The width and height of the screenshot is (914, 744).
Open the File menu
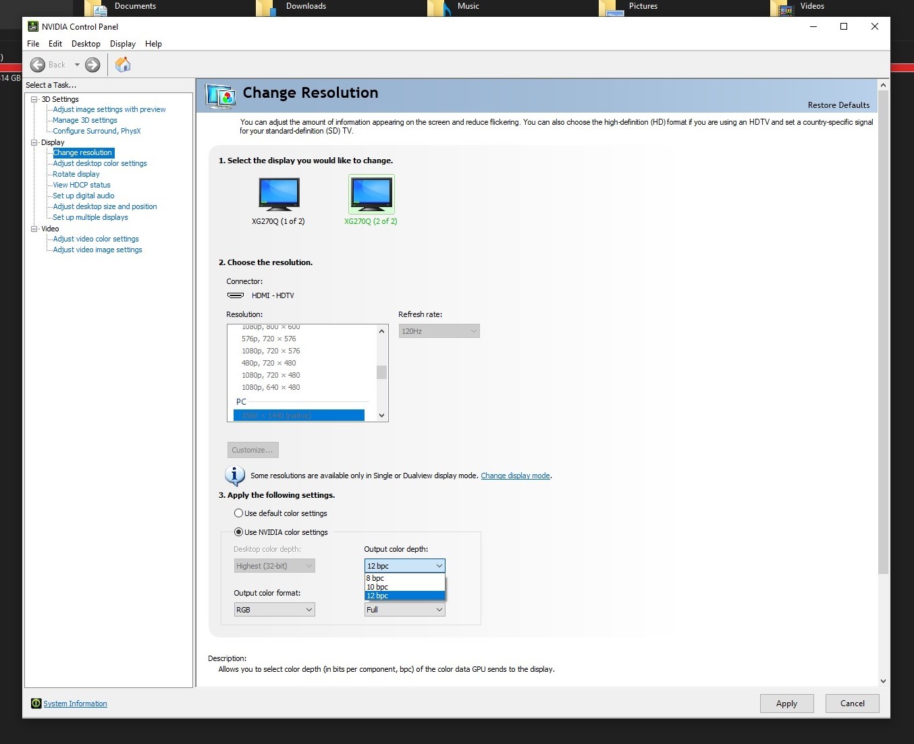(x=33, y=44)
